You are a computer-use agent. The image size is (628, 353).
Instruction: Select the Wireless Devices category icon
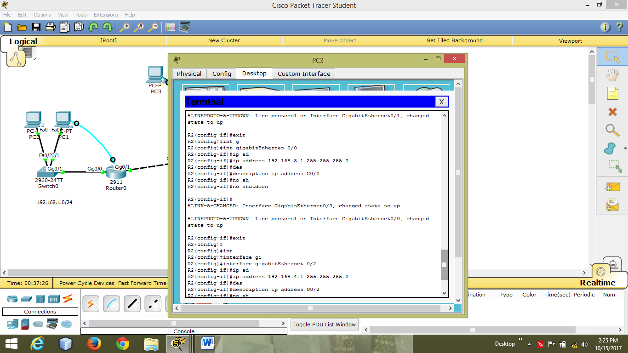click(x=54, y=299)
